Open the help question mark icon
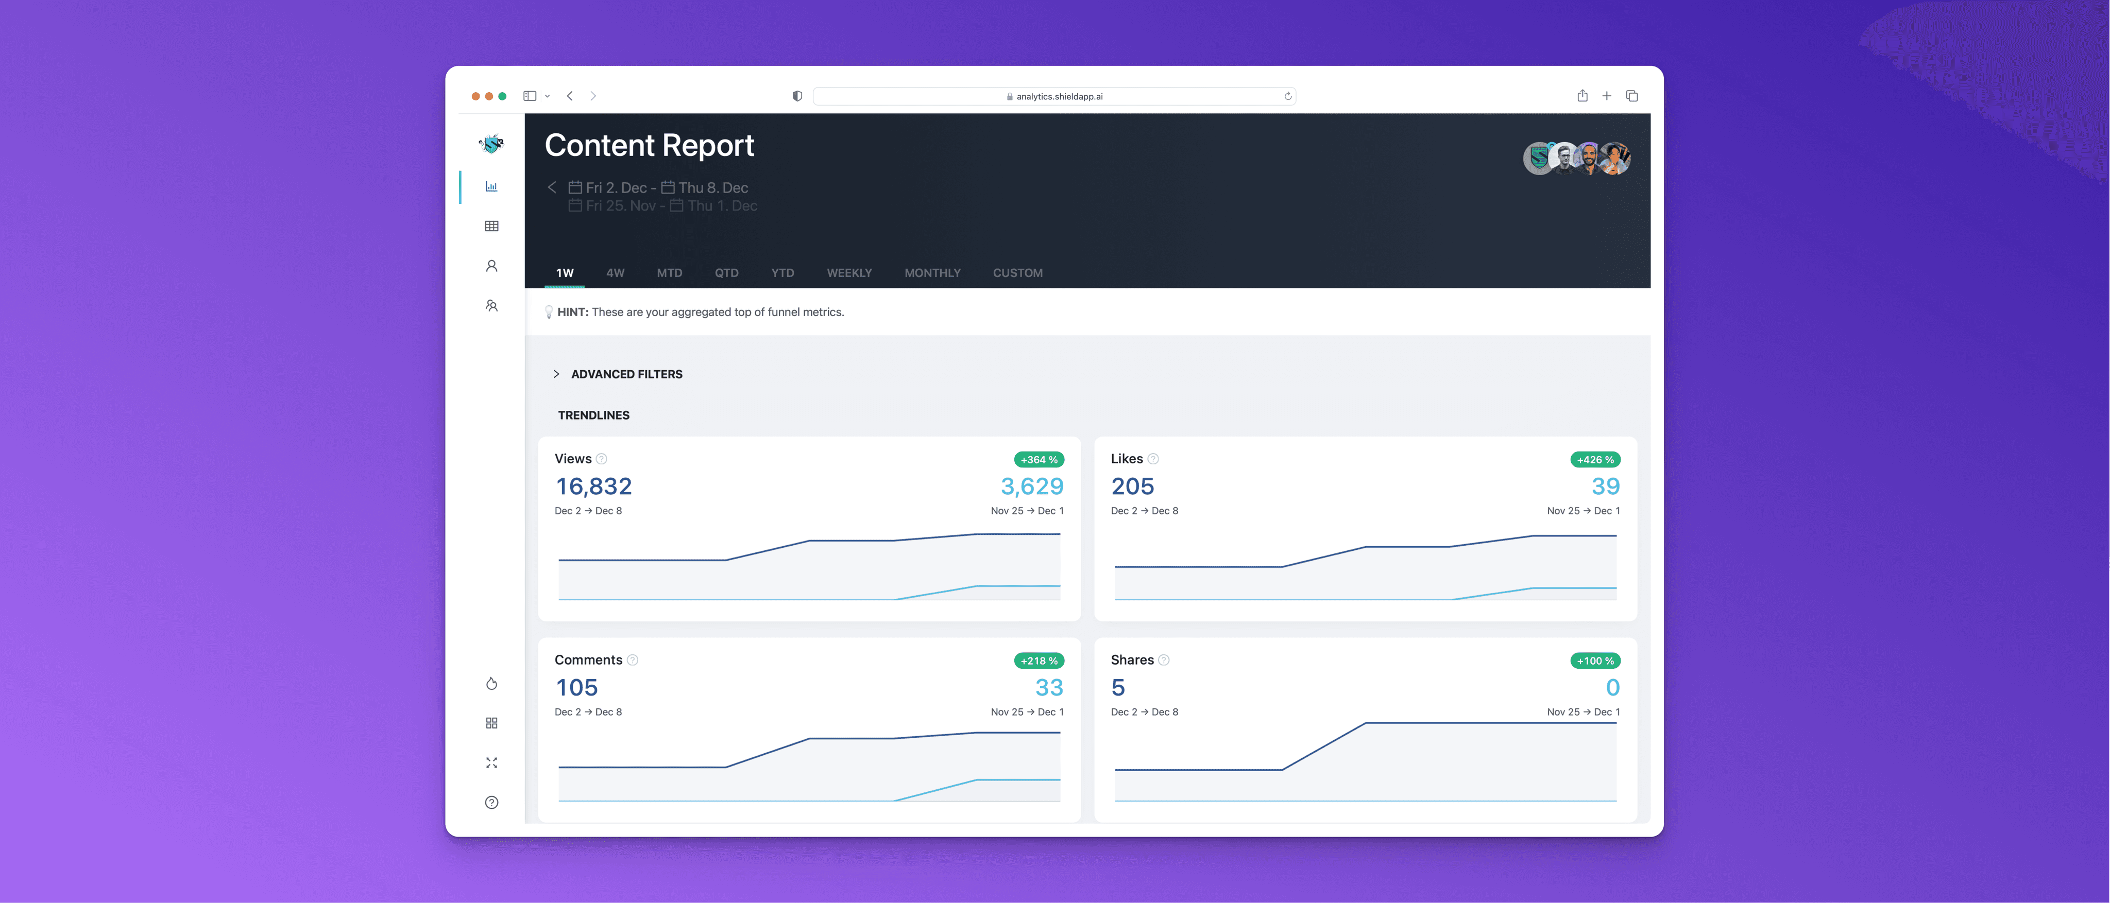Viewport: 2110px width, 903px height. 491,802
